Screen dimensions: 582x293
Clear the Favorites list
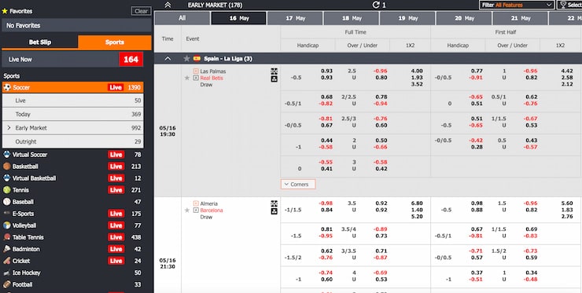(141, 11)
